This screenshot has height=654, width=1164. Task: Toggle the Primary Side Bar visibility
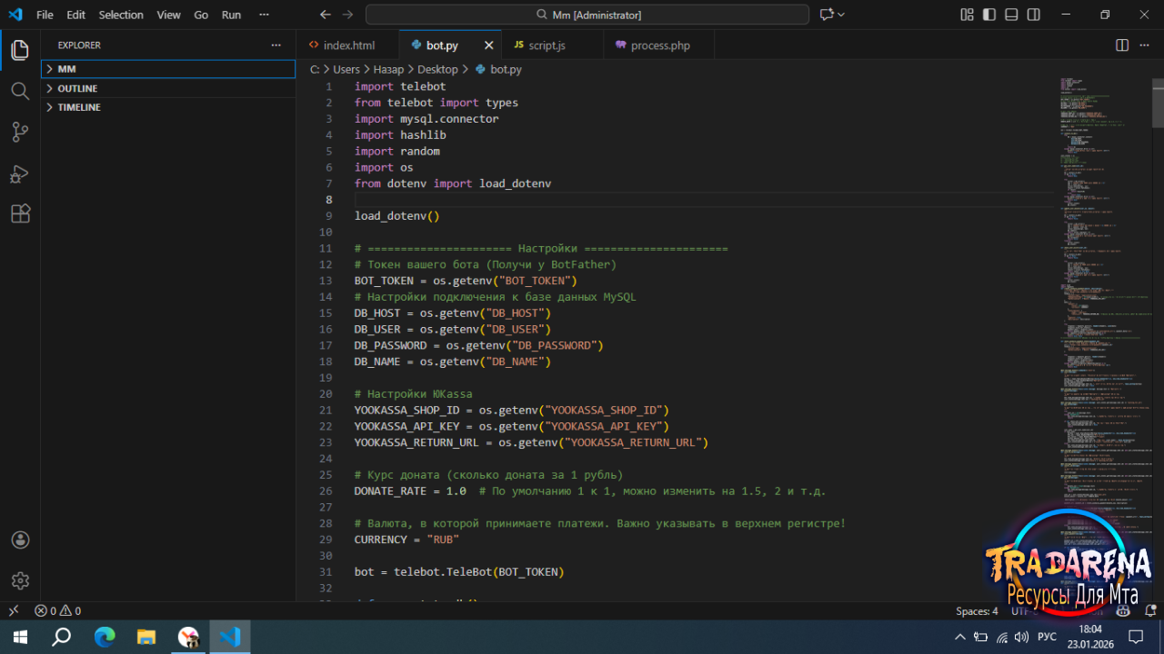[988, 15]
